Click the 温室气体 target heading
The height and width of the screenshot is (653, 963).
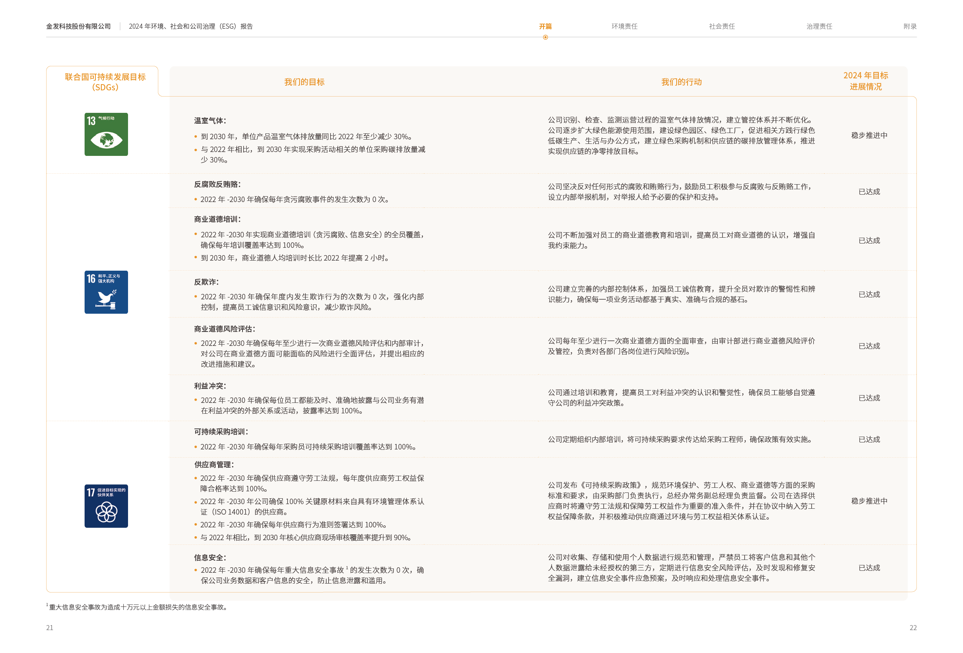(210, 121)
